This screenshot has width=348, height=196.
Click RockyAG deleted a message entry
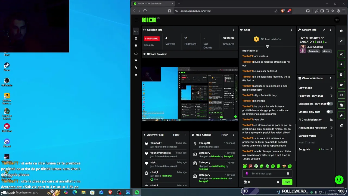click(x=214, y=145)
